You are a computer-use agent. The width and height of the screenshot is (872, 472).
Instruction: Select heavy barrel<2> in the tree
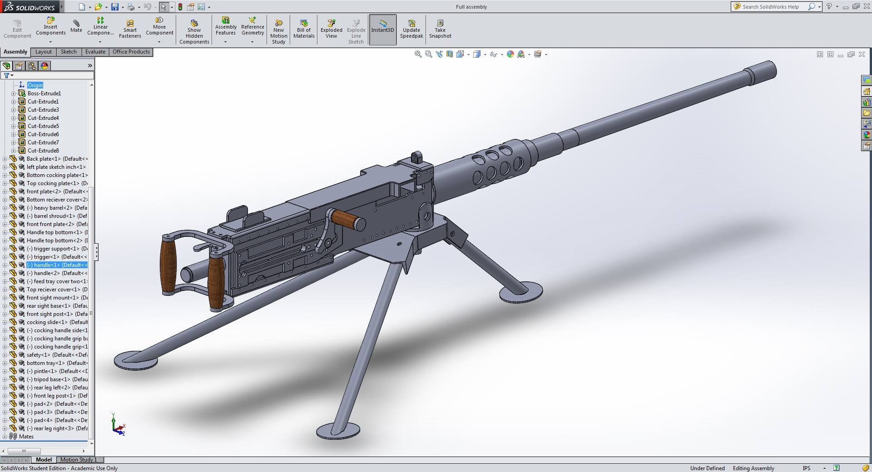tap(57, 208)
